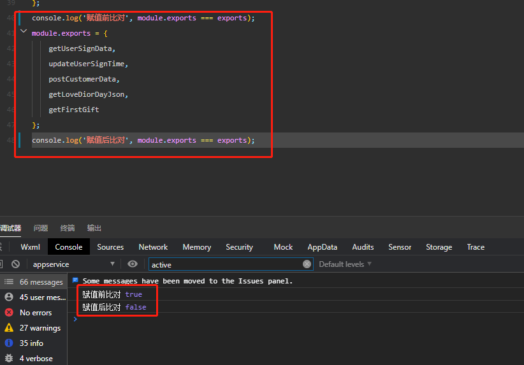Toggle the live expression eye icon
Image resolution: width=524 pixels, height=365 pixels.
coord(133,264)
